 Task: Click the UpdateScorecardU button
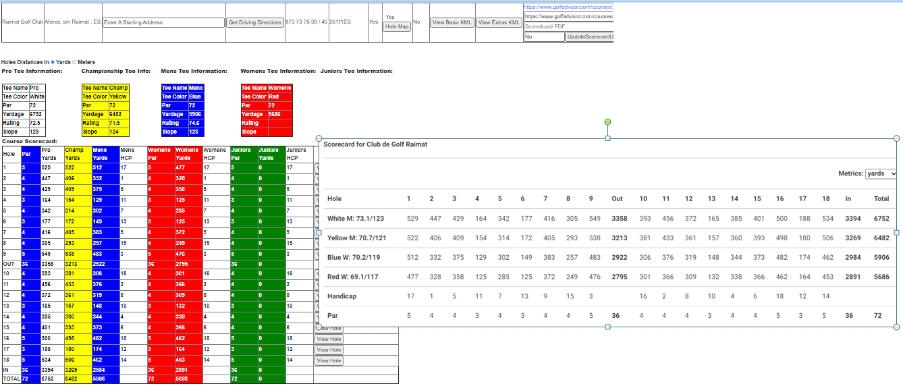pos(589,36)
